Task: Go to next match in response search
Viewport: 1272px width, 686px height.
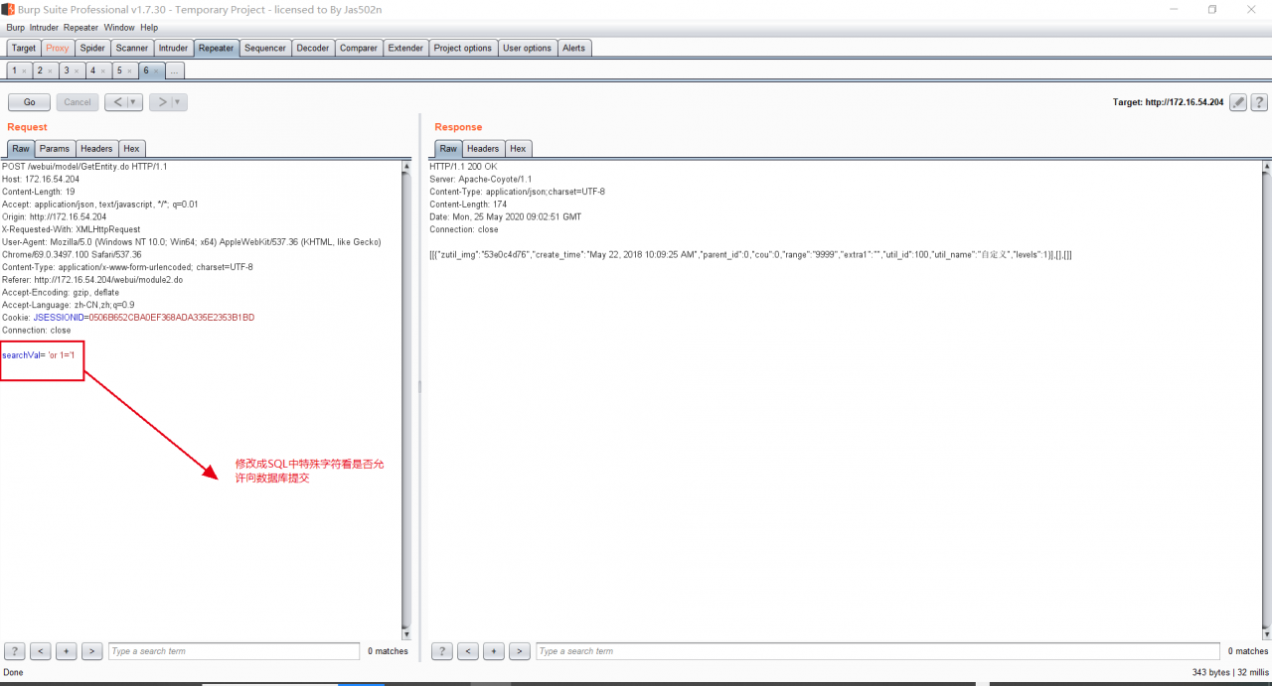Action: 519,651
